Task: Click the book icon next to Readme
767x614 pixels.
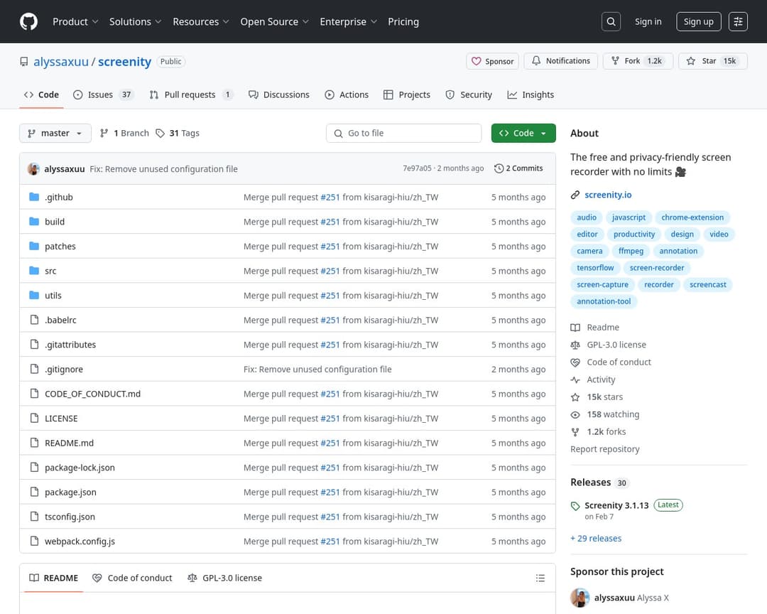Action: coord(575,328)
